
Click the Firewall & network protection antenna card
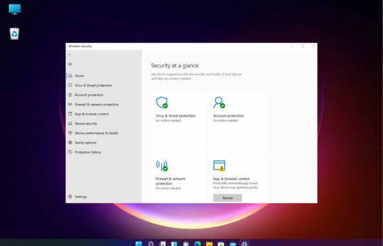179,179
